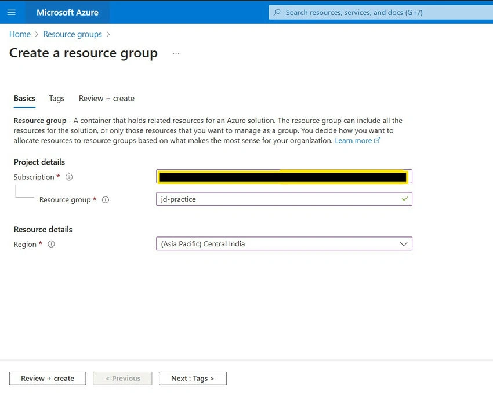Click the Create a resource group heading
The image size is (493, 393).
pos(84,53)
